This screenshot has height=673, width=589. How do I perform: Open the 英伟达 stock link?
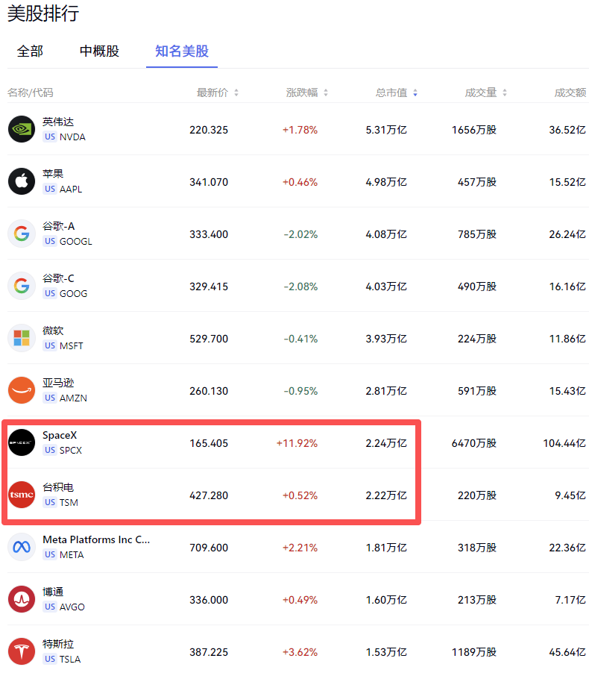coord(58,122)
